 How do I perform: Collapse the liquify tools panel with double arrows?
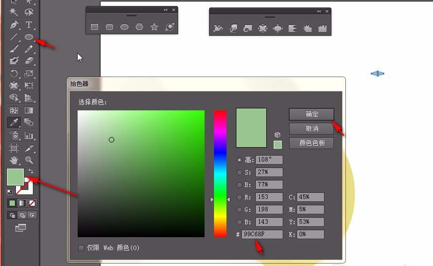click(x=319, y=11)
